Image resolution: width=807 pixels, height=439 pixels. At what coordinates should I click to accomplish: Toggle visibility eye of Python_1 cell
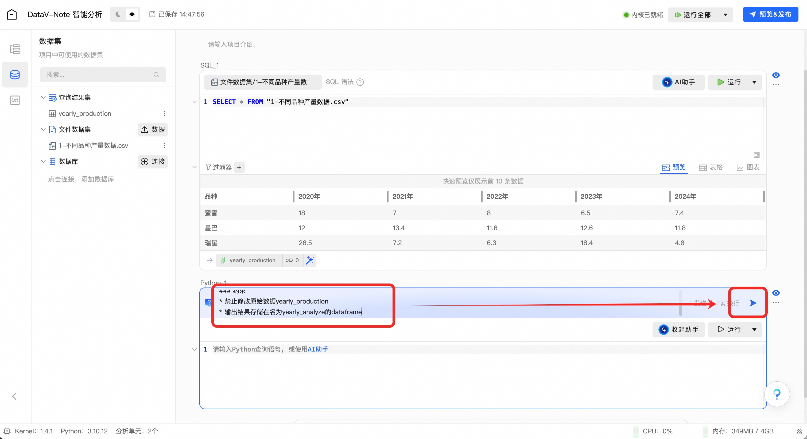point(776,293)
